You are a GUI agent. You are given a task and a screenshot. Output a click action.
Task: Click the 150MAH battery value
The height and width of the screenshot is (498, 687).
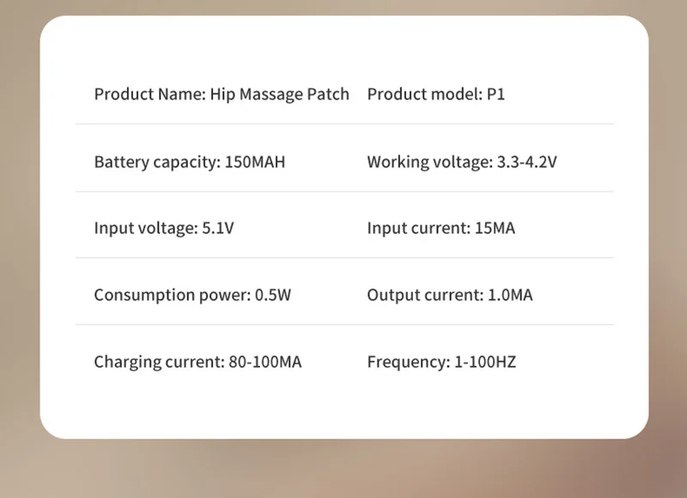[255, 162]
